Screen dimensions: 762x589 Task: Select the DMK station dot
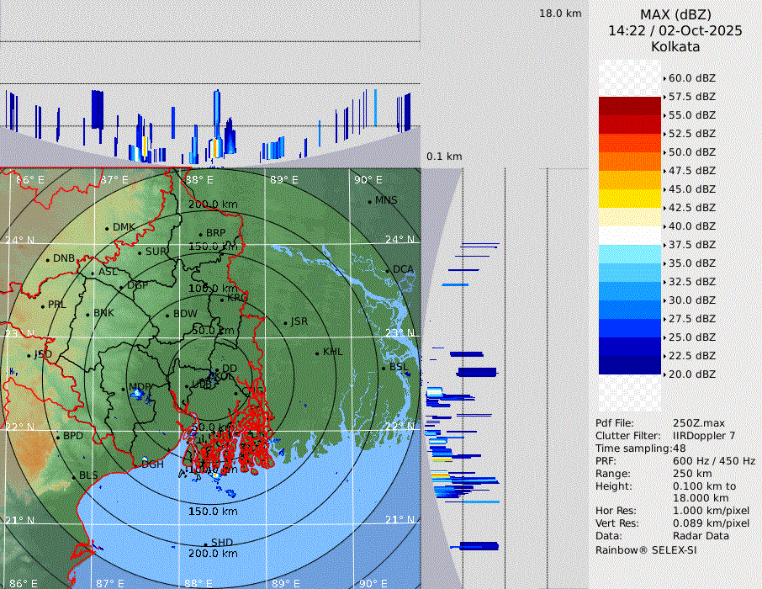coord(108,228)
